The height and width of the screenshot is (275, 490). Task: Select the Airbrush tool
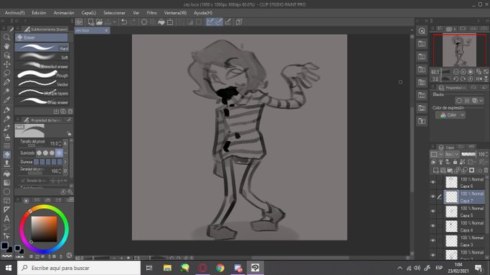click(6, 137)
